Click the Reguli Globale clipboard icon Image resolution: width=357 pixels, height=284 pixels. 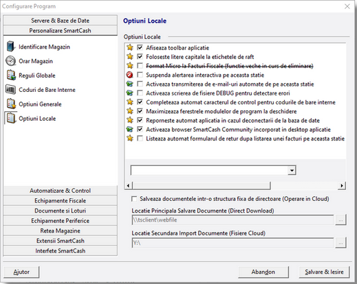pyautogui.click(x=11, y=75)
